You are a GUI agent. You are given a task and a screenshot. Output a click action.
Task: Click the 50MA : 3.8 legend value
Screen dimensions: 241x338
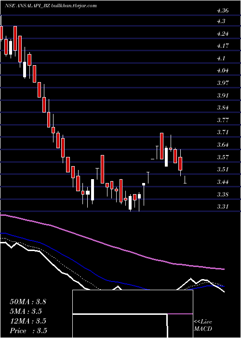(28, 302)
